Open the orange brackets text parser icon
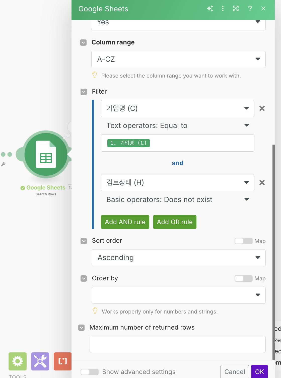 [62, 361]
